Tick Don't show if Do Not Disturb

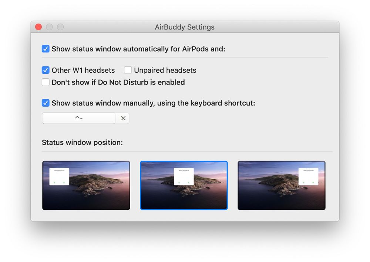(46, 82)
